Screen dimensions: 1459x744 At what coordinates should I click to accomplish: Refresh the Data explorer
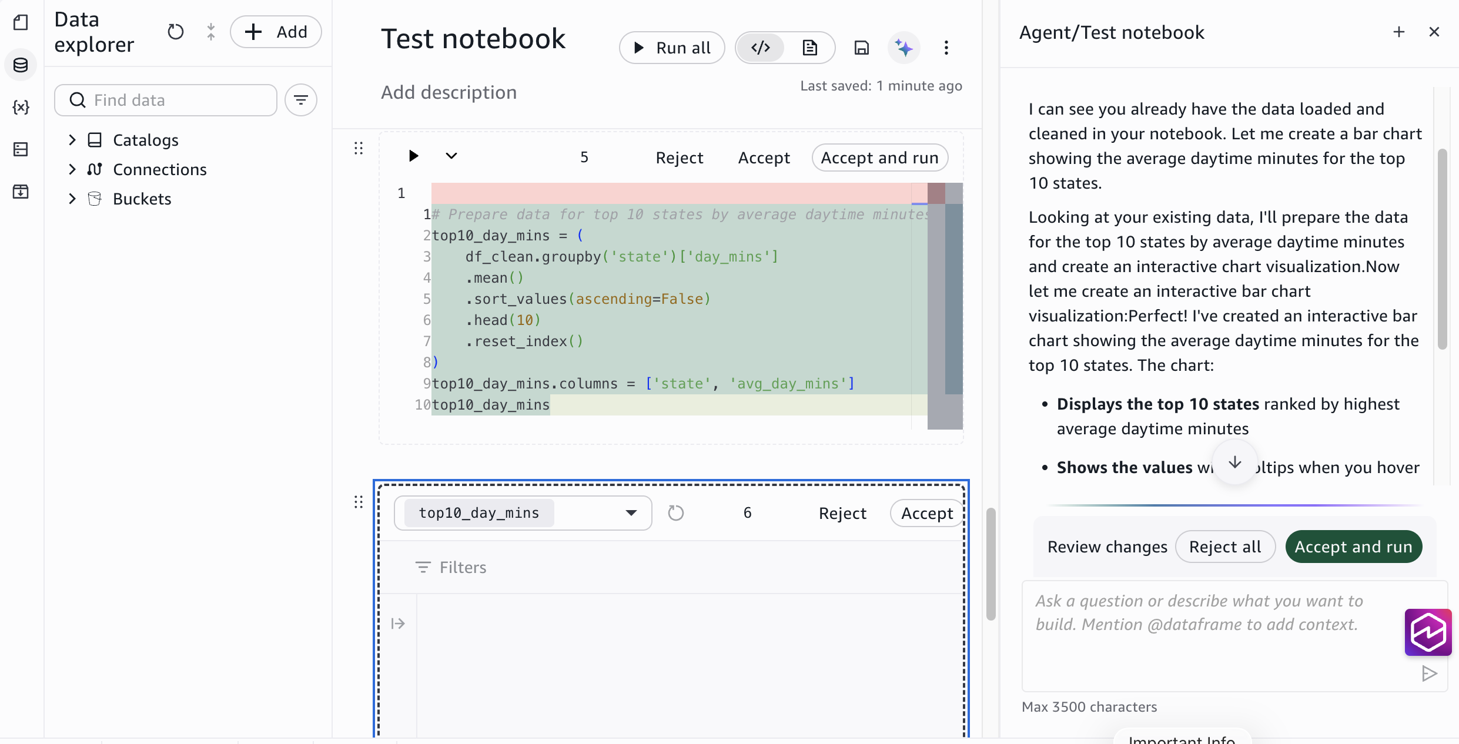[x=175, y=32]
